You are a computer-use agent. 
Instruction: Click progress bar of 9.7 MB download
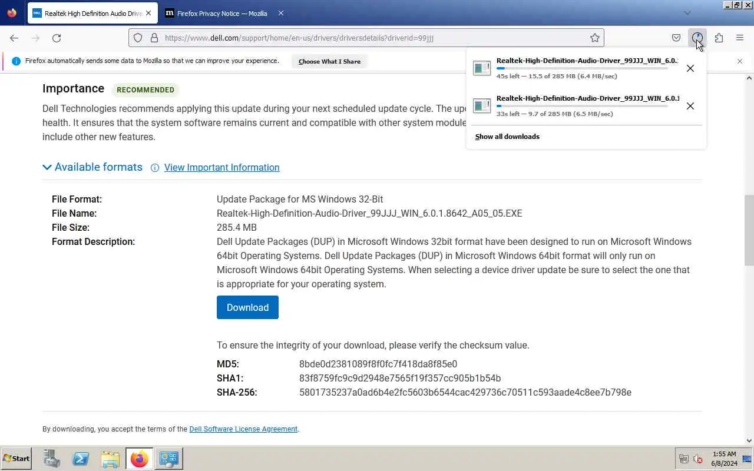tap(582, 106)
